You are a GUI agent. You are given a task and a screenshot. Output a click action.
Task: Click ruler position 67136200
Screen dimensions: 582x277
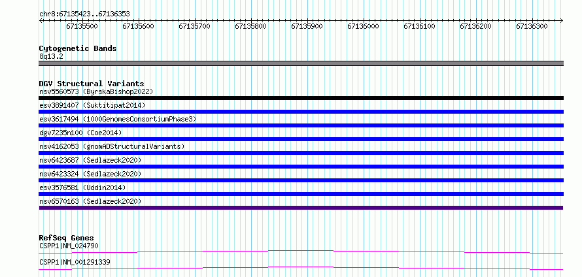click(476, 26)
